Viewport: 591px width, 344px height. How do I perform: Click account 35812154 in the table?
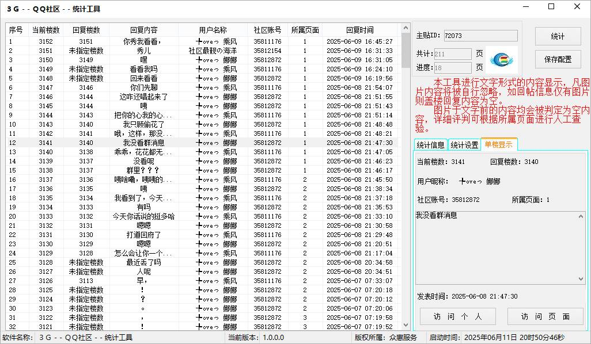point(267,51)
